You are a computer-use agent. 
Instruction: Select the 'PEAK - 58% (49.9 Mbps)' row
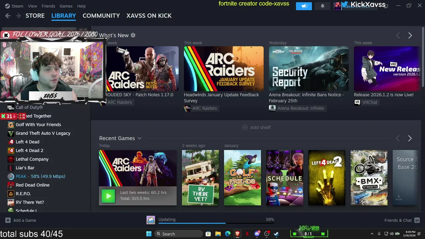tap(45, 176)
